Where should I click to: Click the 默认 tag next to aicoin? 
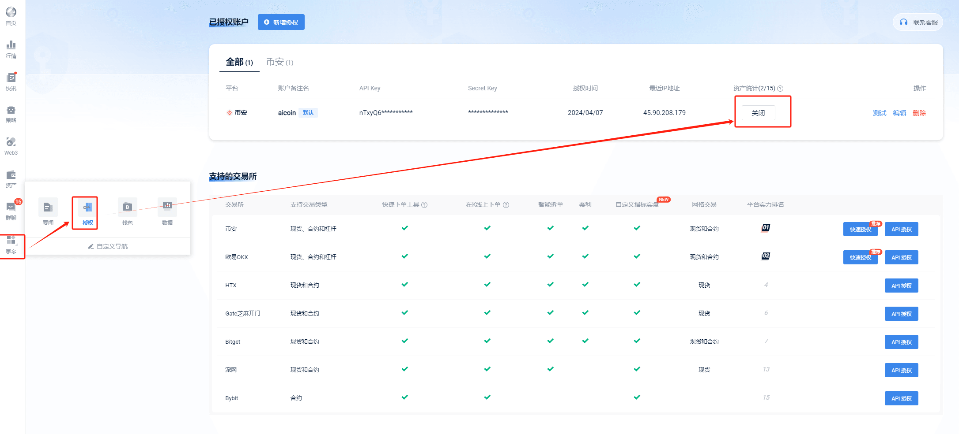[x=308, y=113]
